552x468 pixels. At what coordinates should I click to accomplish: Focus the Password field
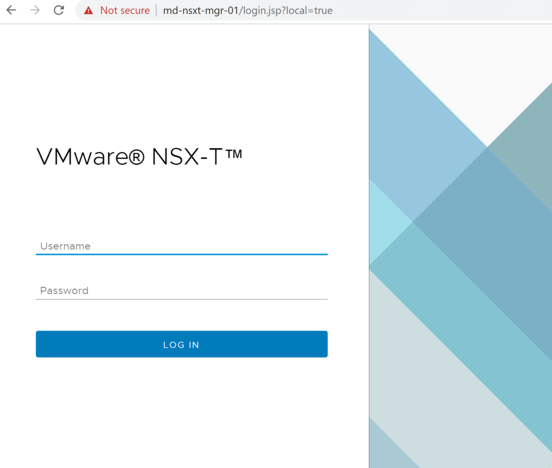point(182,291)
